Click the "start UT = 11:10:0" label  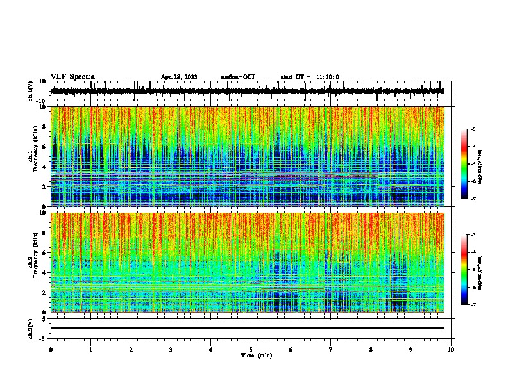(x=310, y=77)
